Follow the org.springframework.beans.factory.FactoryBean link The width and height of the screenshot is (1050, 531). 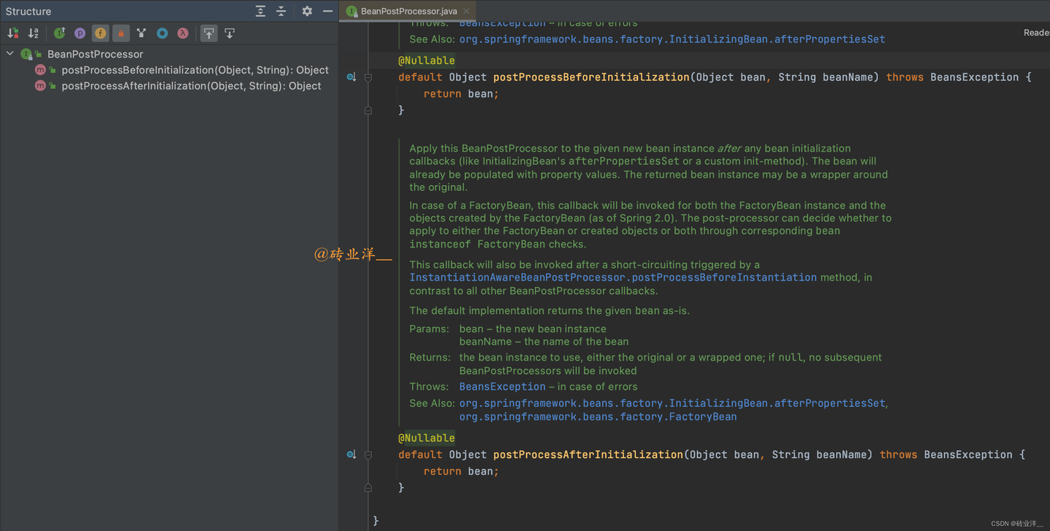coord(597,417)
